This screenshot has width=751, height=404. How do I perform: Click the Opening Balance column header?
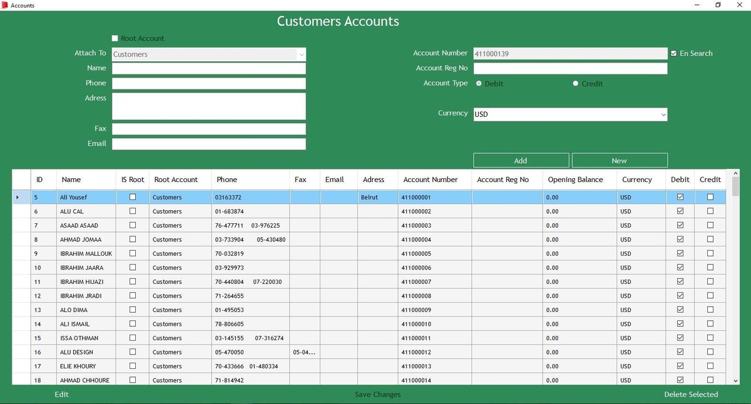tap(575, 179)
